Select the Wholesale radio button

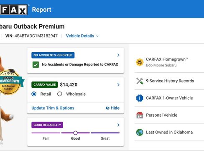60,94
